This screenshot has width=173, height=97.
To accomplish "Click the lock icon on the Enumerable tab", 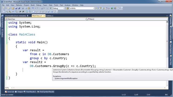I will pos(28,16).
